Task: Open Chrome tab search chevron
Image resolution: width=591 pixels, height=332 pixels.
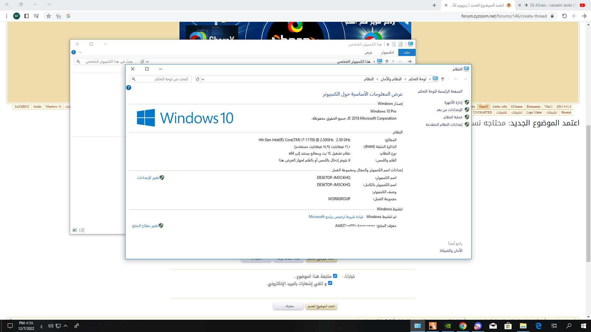Action: point(49,5)
